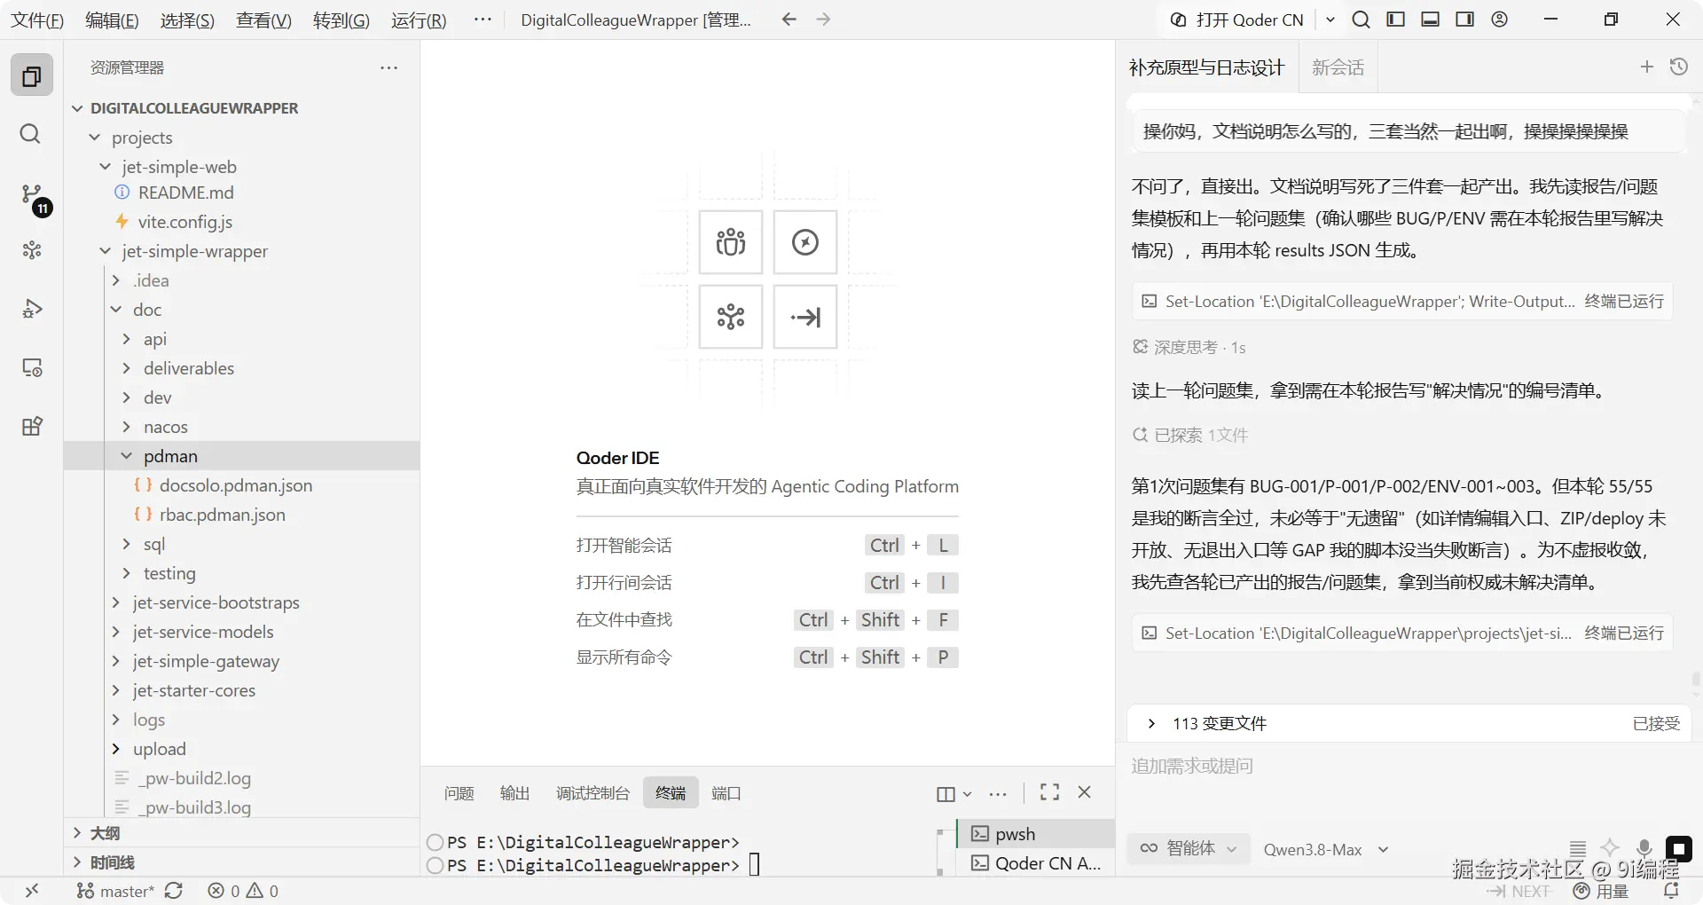Click the 用量 usage button
The image size is (1703, 905).
tap(1601, 891)
